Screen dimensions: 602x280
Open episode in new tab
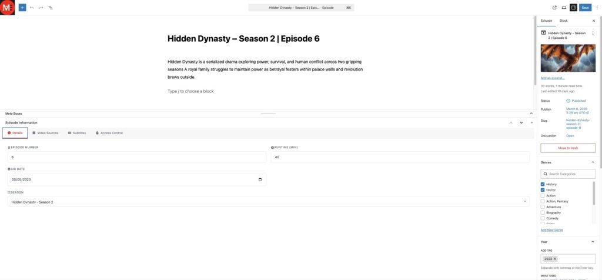coord(554,8)
